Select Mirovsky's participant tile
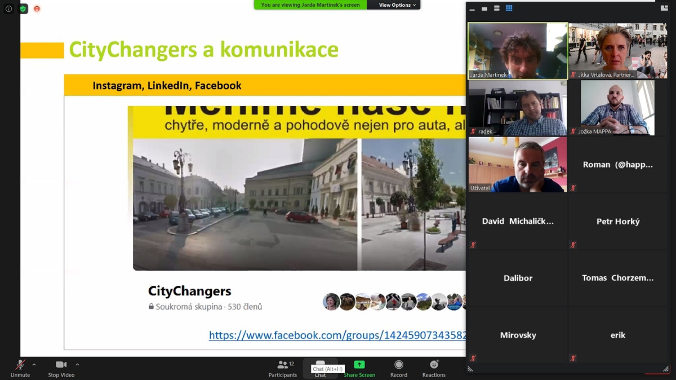 click(x=518, y=335)
